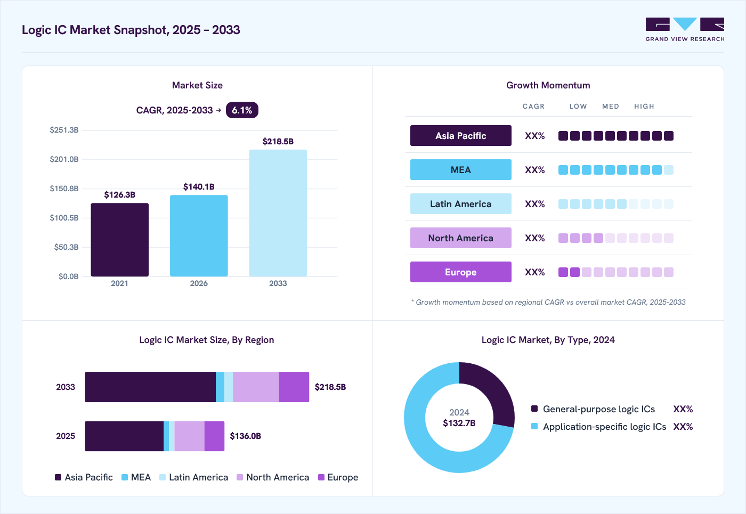The image size is (746, 514).
Task: Click Latin America legend swatch
Action: point(163,477)
